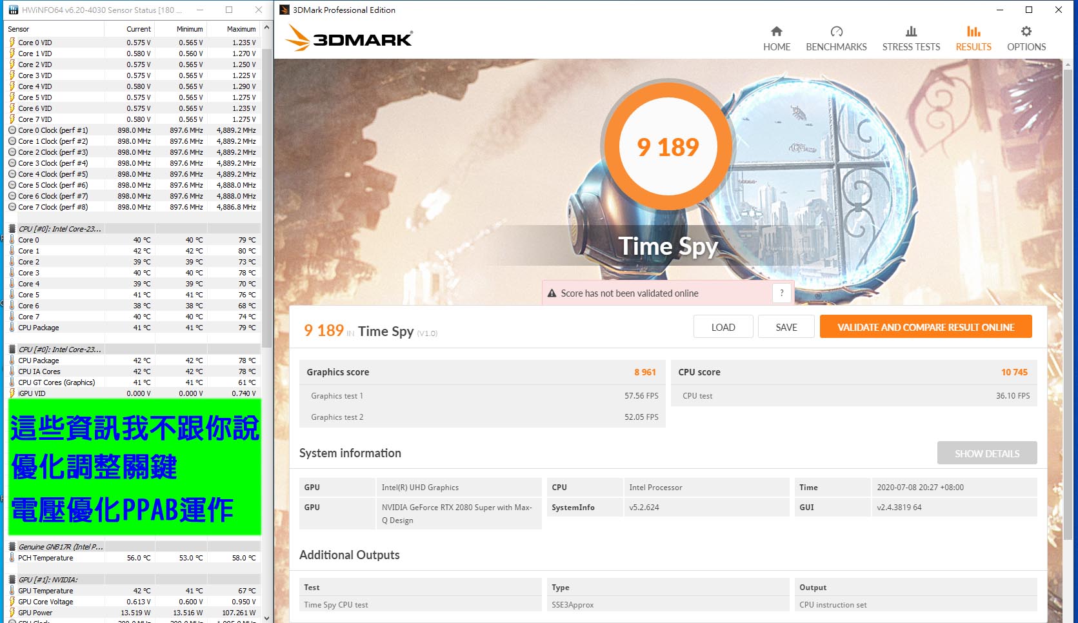Click the SAVE button
Viewport: 1078px width, 623px height.
[786, 327]
